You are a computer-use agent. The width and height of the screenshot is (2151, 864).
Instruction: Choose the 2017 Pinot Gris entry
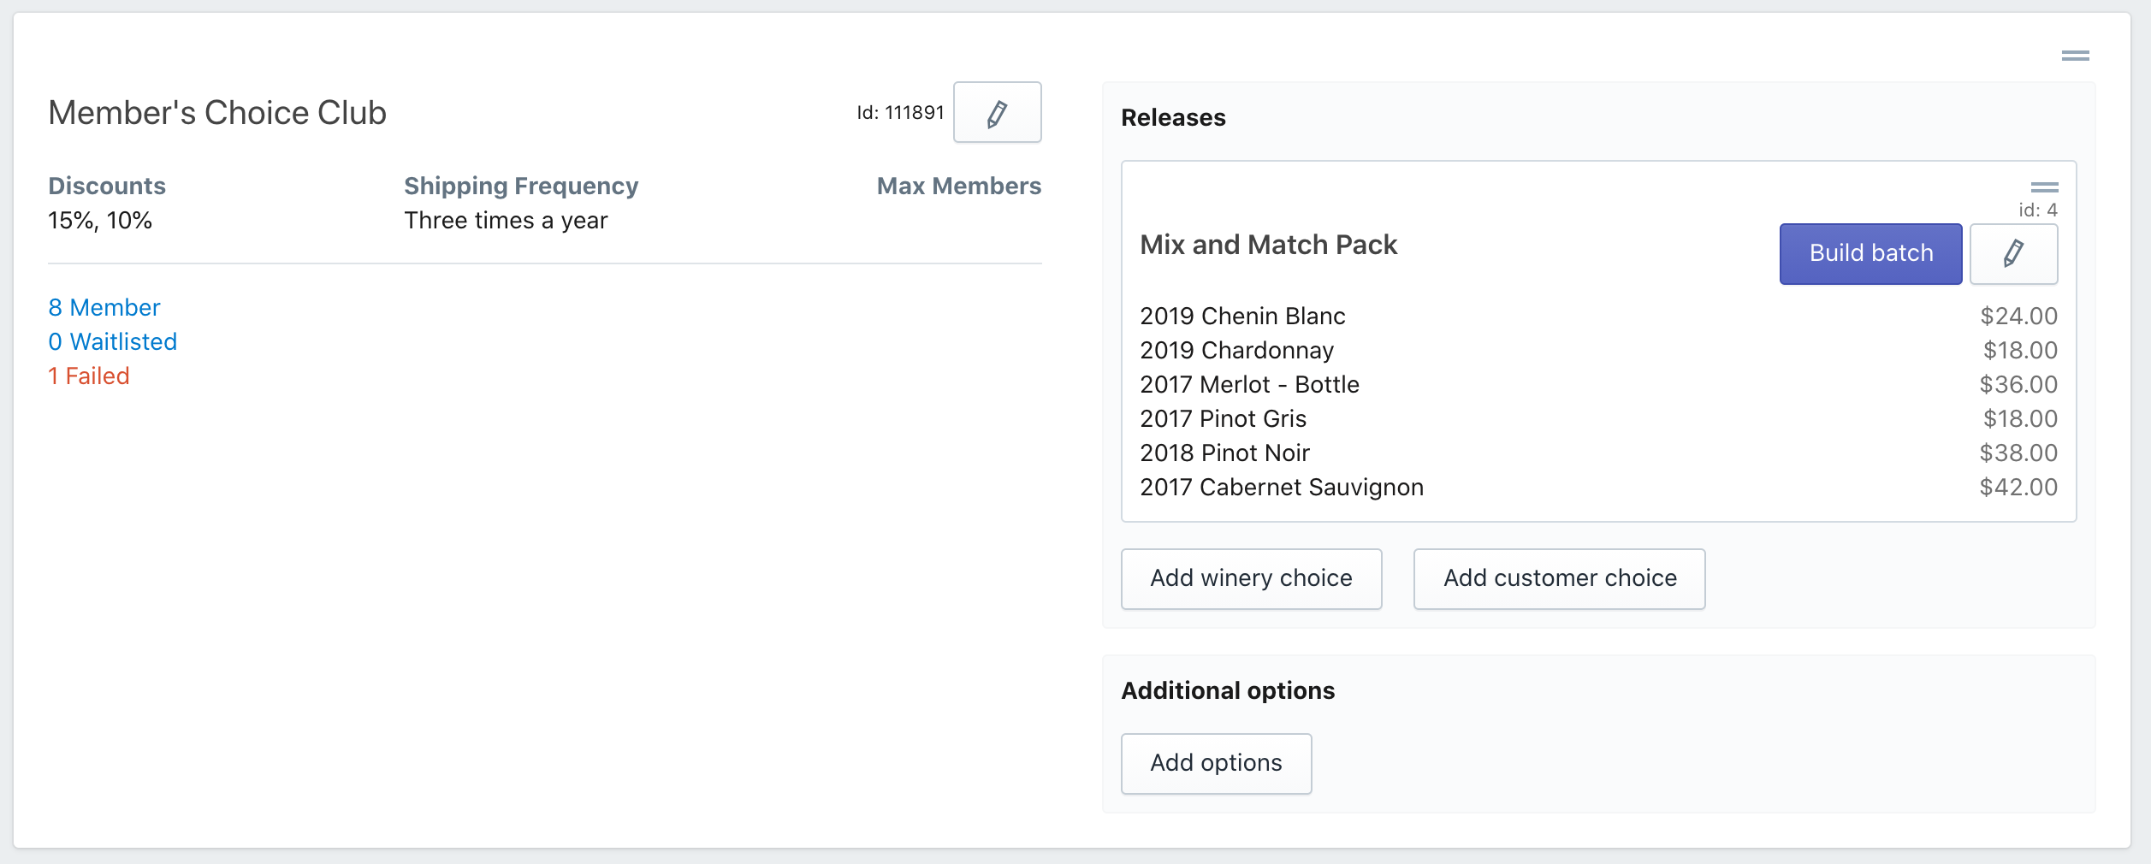(x=1223, y=419)
